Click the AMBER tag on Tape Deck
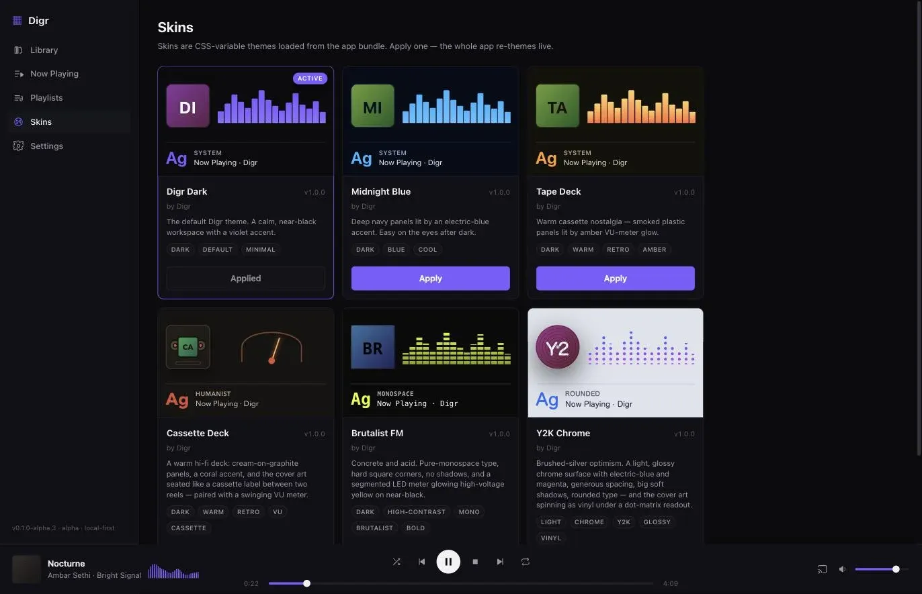 pyautogui.click(x=654, y=250)
